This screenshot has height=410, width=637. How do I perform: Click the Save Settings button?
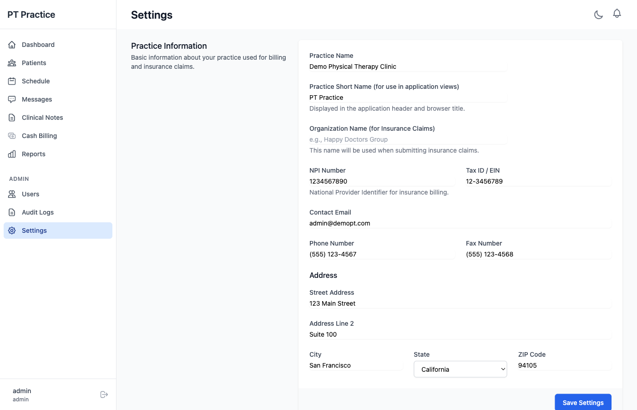pos(583,402)
